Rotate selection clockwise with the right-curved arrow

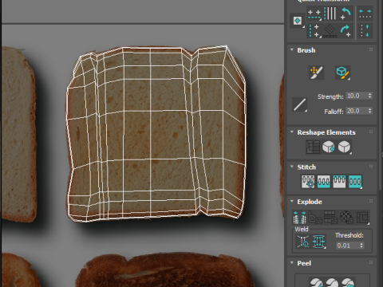coord(345,31)
